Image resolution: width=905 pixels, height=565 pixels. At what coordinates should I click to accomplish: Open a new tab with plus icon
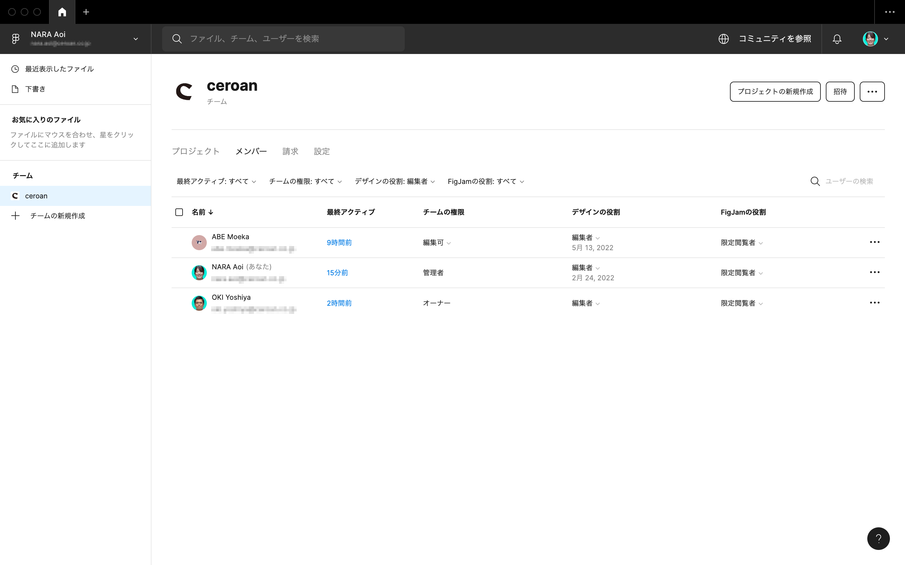click(86, 12)
